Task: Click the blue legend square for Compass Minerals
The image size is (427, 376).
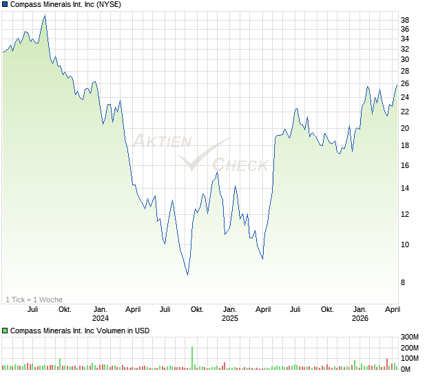Action: pyautogui.click(x=5, y=5)
